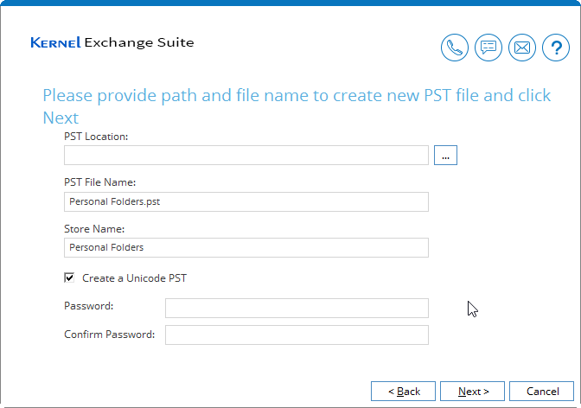Open the live chat icon
581x408 pixels.
[x=488, y=48]
